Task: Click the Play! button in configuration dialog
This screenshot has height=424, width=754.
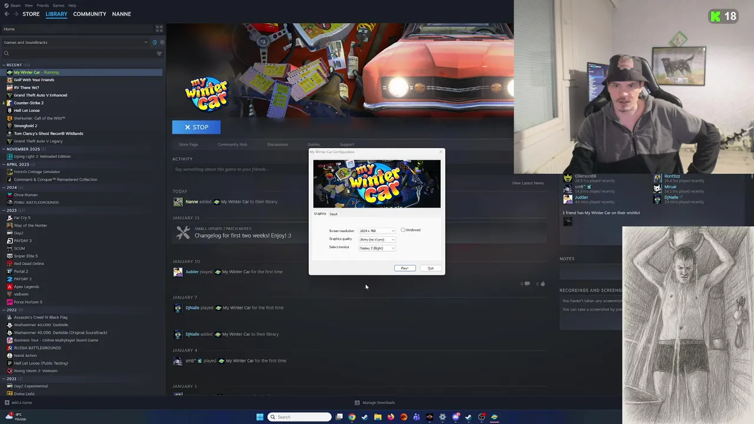Action: click(405, 269)
